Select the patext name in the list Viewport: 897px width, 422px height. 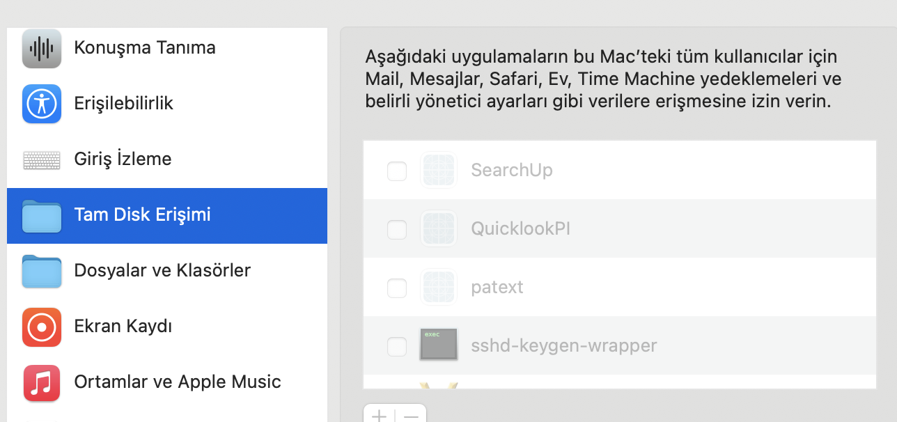(x=497, y=288)
